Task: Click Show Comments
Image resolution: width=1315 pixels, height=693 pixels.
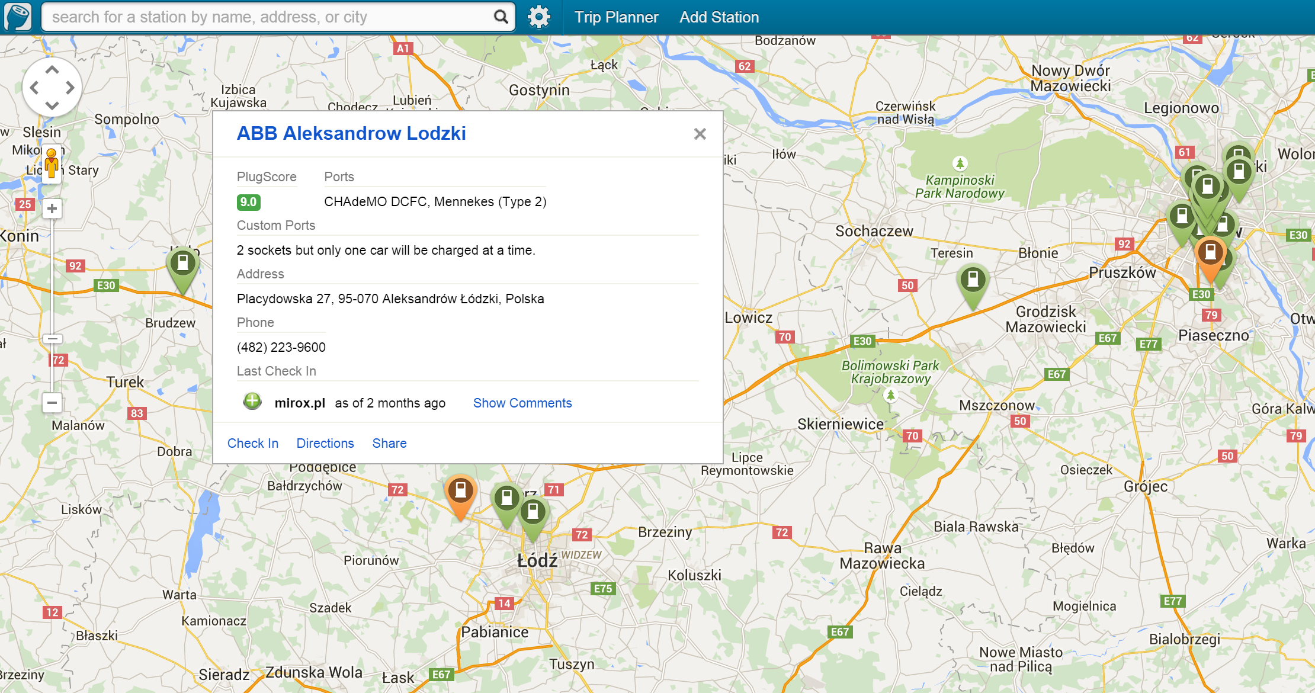Action: point(522,403)
